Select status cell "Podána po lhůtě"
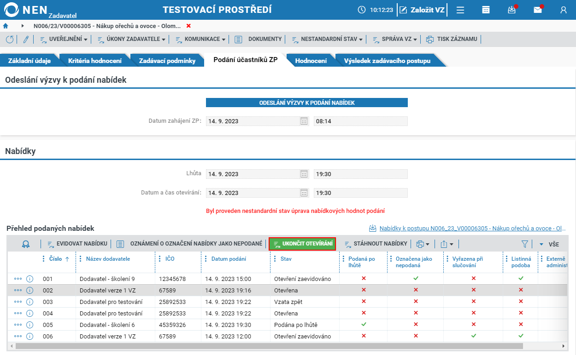The image size is (576, 355). [305, 325]
